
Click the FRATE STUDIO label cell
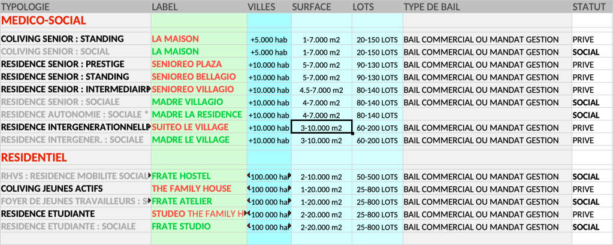pos(182,226)
